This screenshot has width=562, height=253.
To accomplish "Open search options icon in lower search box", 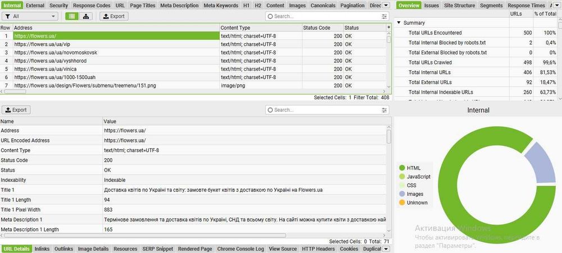I will point(384,110).
